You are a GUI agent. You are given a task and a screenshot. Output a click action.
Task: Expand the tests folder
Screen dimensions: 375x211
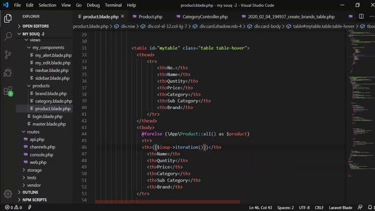coord(32,178)
